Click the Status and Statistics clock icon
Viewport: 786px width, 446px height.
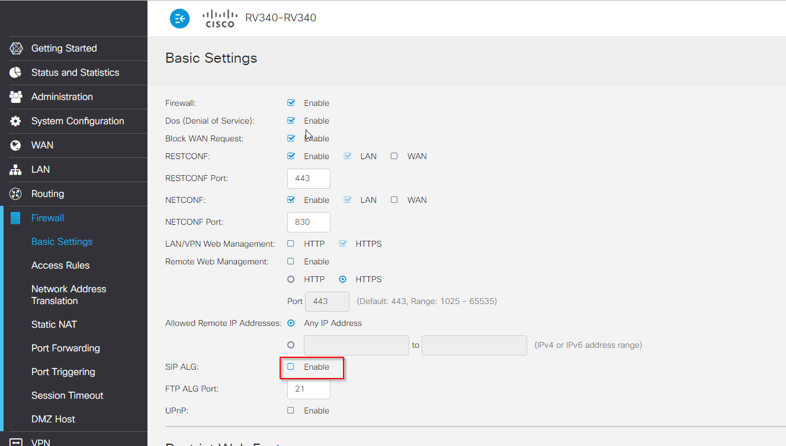(x=16, y=72)
